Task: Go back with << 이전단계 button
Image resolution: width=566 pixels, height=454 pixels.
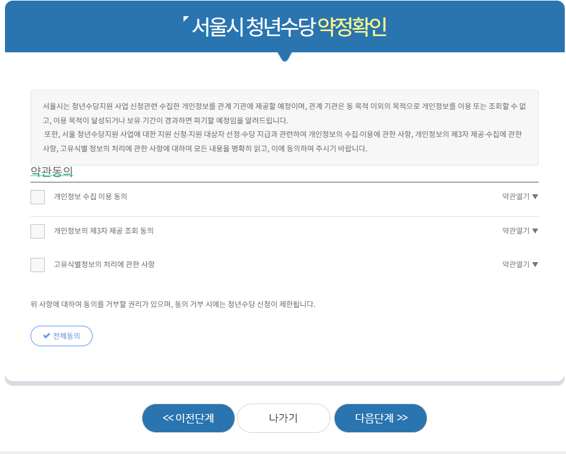Action: click(x=188, y=419)
